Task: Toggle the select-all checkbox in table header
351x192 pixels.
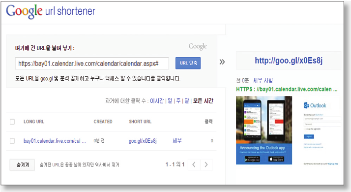Action: pos(12,122)
